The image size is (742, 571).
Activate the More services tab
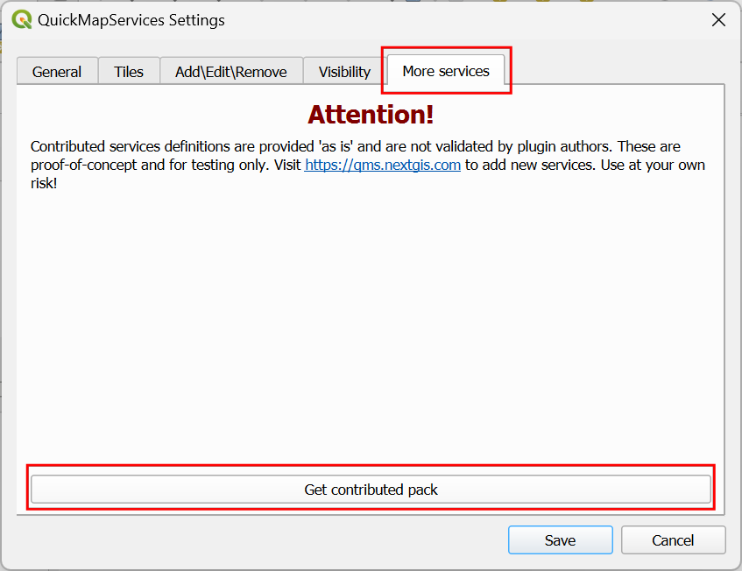(446, 71)
